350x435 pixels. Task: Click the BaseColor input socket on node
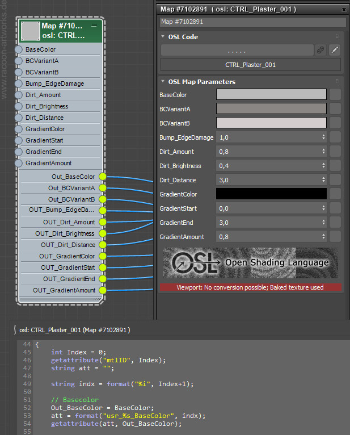(19, 49)
